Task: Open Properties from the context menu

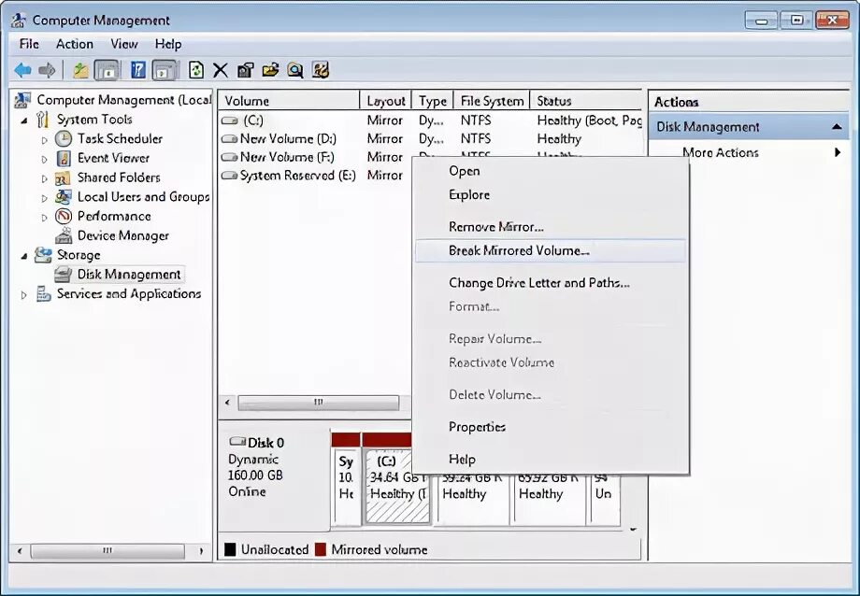Action: tap(551, 427)
